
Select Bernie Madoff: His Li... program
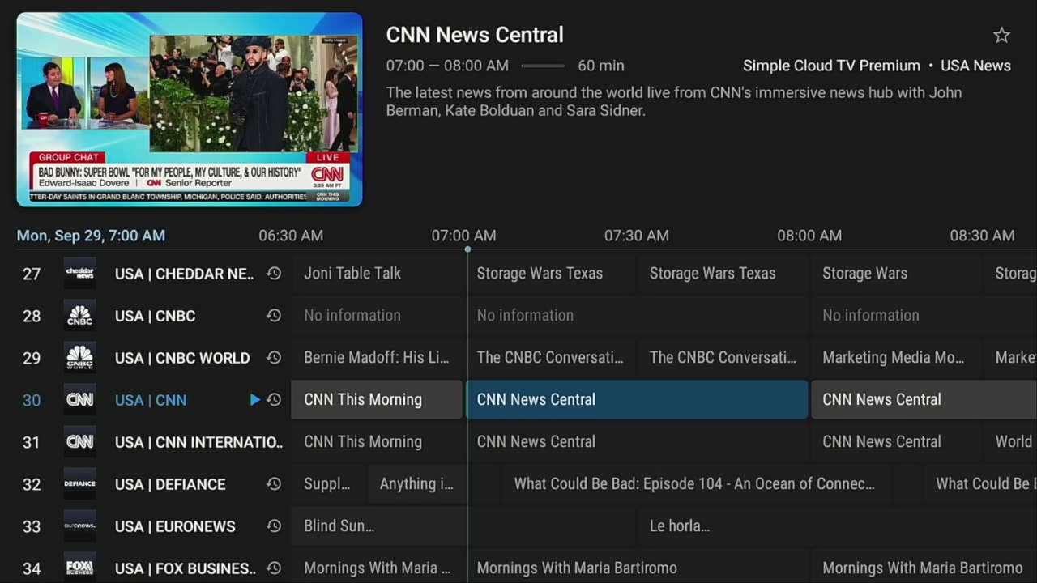pyautogui.click(x=377, y=358)
